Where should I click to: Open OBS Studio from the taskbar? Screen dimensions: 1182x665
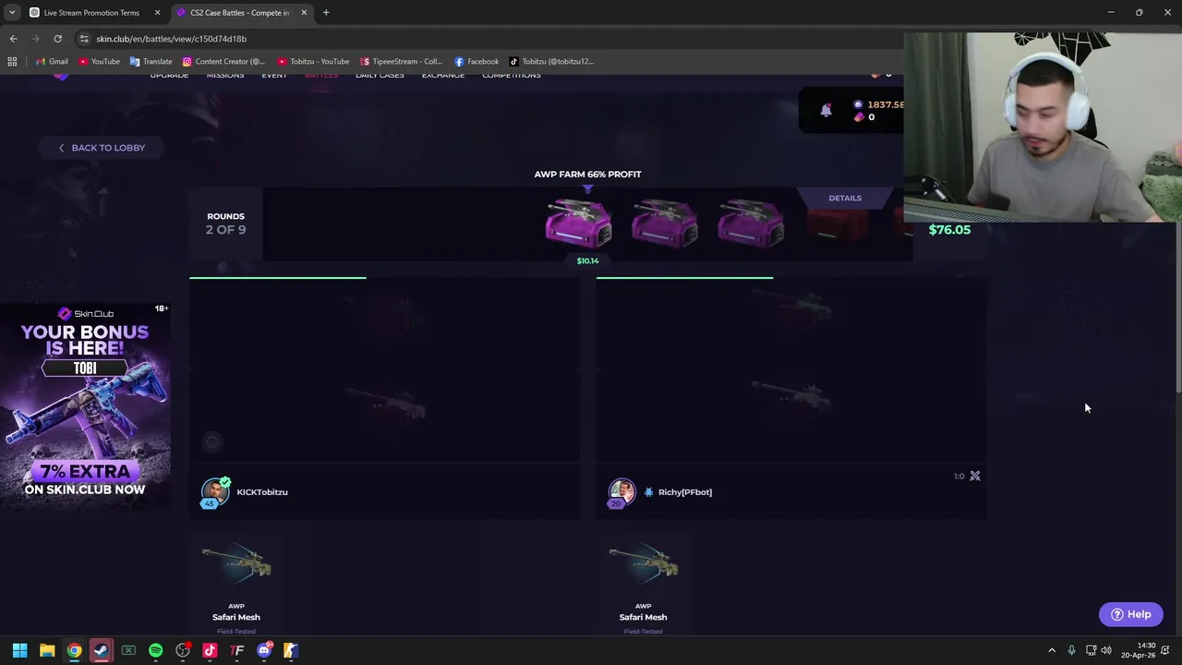183,650
